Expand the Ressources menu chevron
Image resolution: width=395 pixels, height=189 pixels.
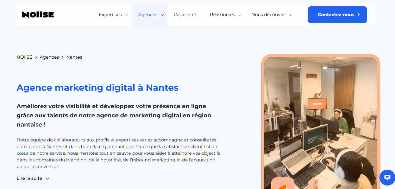coord(240,15)
